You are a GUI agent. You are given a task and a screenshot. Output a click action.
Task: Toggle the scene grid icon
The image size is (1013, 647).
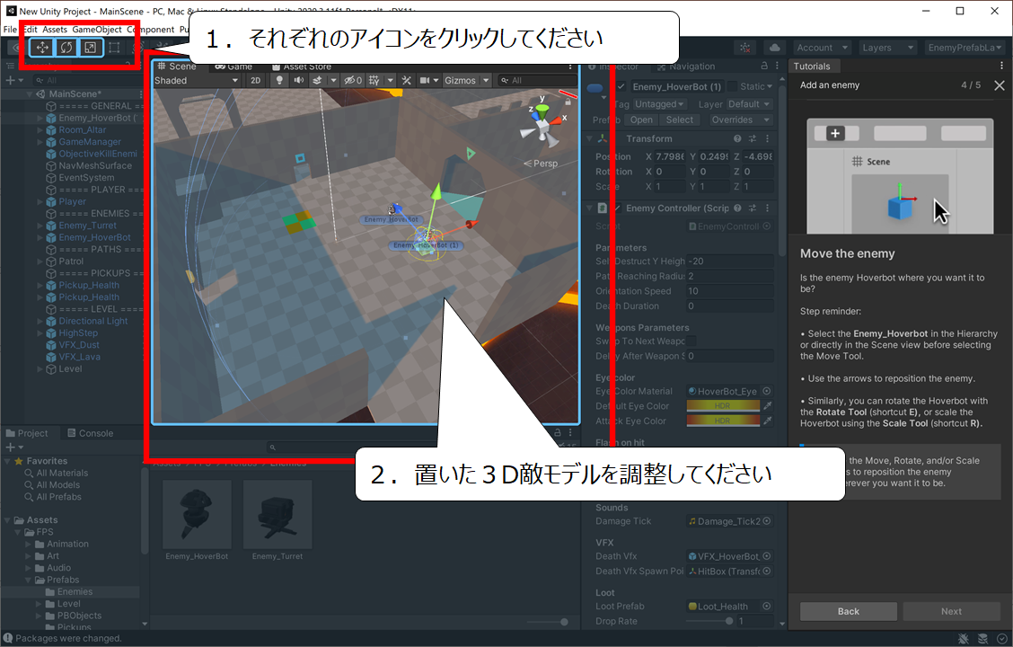click(x=374, y=80)
